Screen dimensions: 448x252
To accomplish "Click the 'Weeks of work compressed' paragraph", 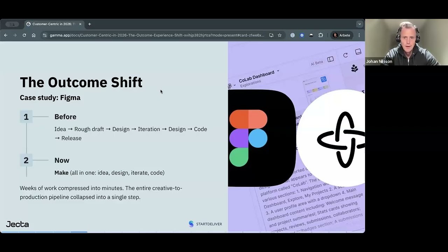I will coord(101,192).
